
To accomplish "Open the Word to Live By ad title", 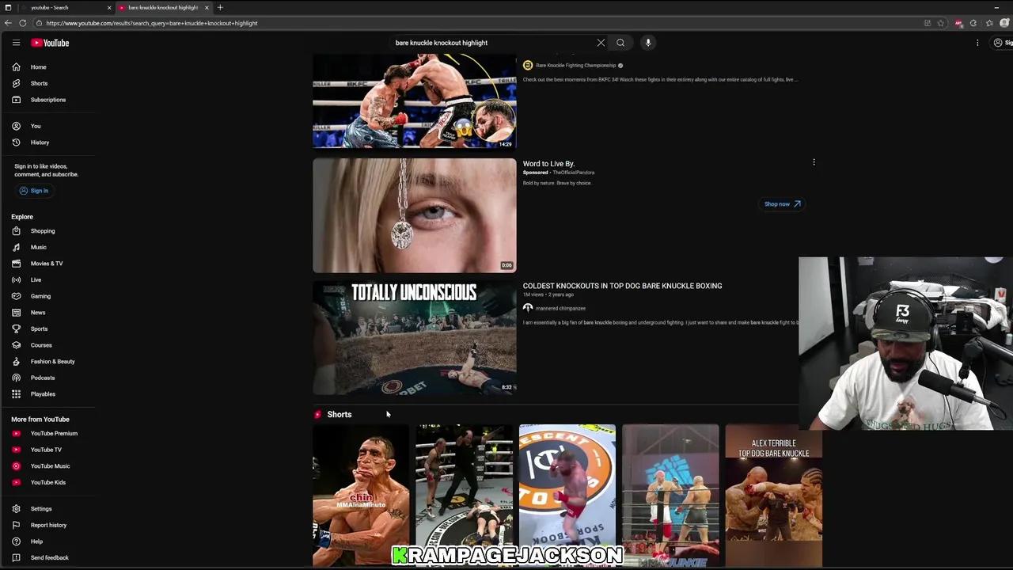I will click(x=548, y=164).
